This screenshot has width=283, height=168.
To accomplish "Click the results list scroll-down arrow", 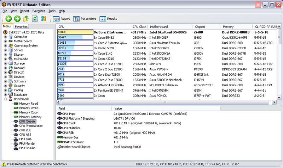I will click(279, 98).
